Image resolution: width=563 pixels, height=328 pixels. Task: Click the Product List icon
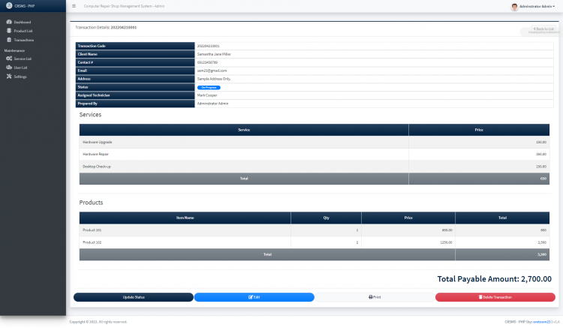click(x=8, y=31)
